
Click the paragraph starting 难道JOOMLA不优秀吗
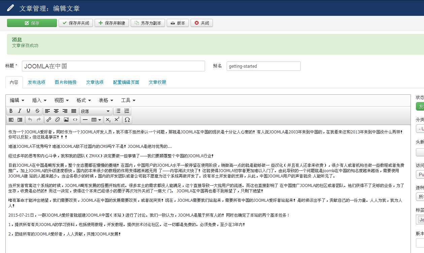coord(90,146)
